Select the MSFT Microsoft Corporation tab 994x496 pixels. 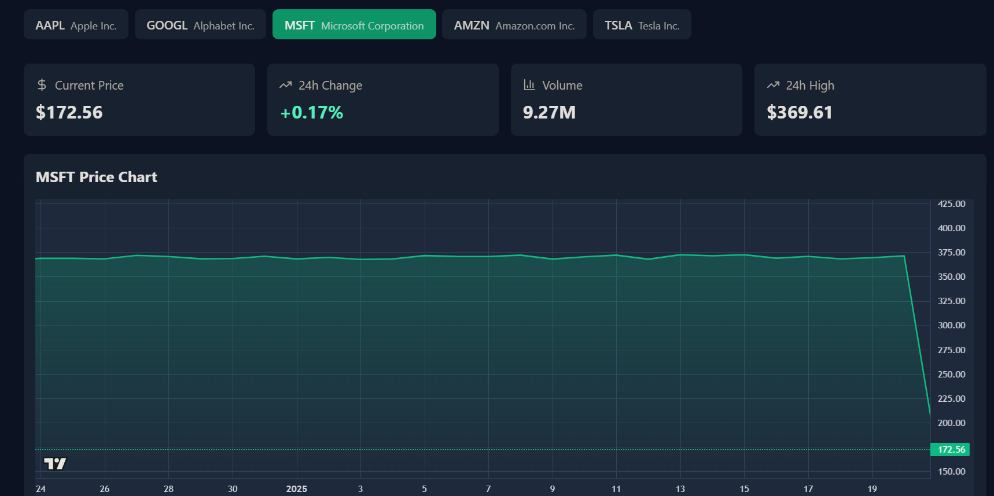pyautogui.click(x=354, y=25)
